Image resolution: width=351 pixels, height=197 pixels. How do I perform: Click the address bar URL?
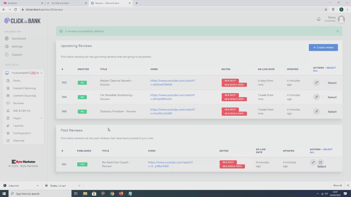[x=44, y=9]
